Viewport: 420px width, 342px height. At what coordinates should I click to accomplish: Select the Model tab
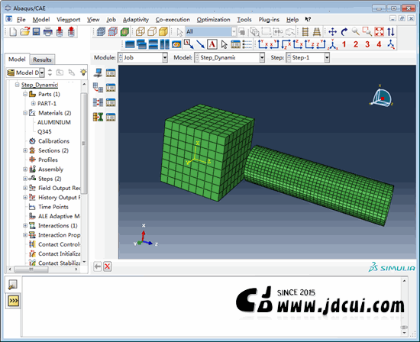(17, 60)
